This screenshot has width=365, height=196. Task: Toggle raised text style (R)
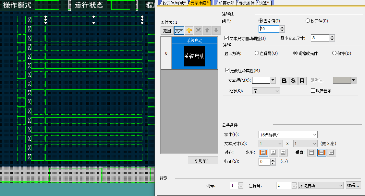[x=302, y=81]
